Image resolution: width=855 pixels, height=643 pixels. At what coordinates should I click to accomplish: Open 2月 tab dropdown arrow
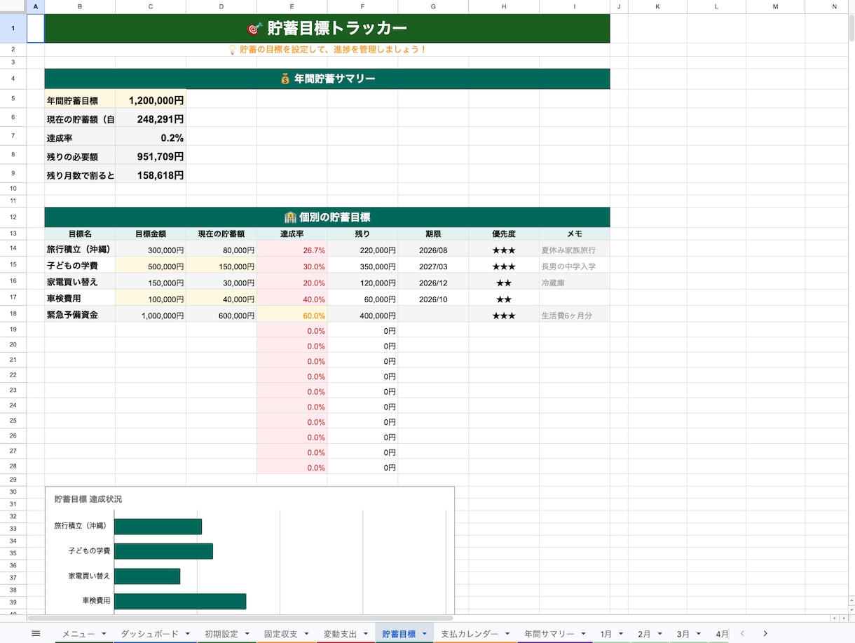point(659,634)
